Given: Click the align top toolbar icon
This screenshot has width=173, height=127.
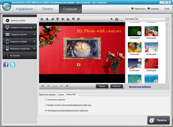Looking at the screenshot, I should coord(58,19).
